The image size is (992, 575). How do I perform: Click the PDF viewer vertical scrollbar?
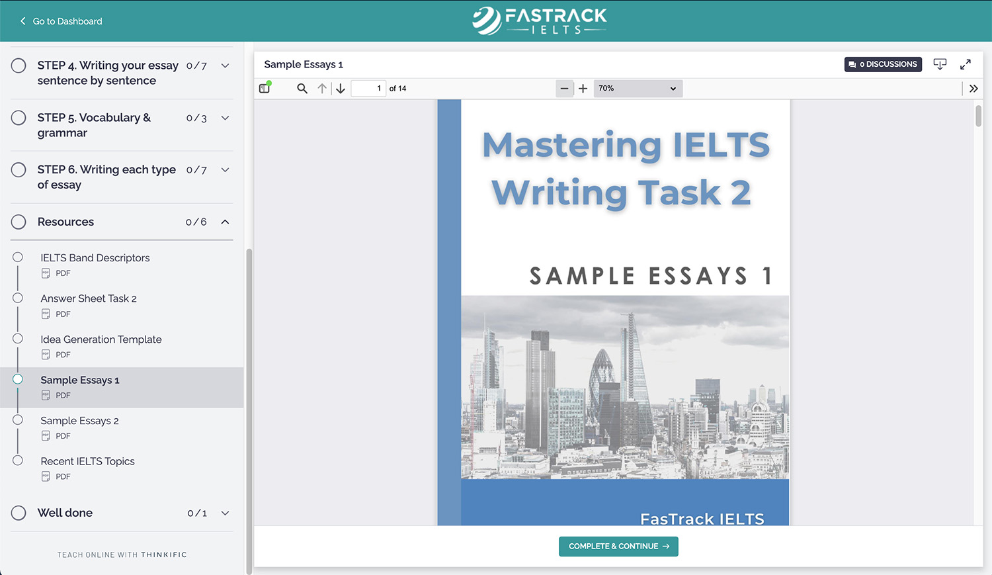[x=978, y=116]
